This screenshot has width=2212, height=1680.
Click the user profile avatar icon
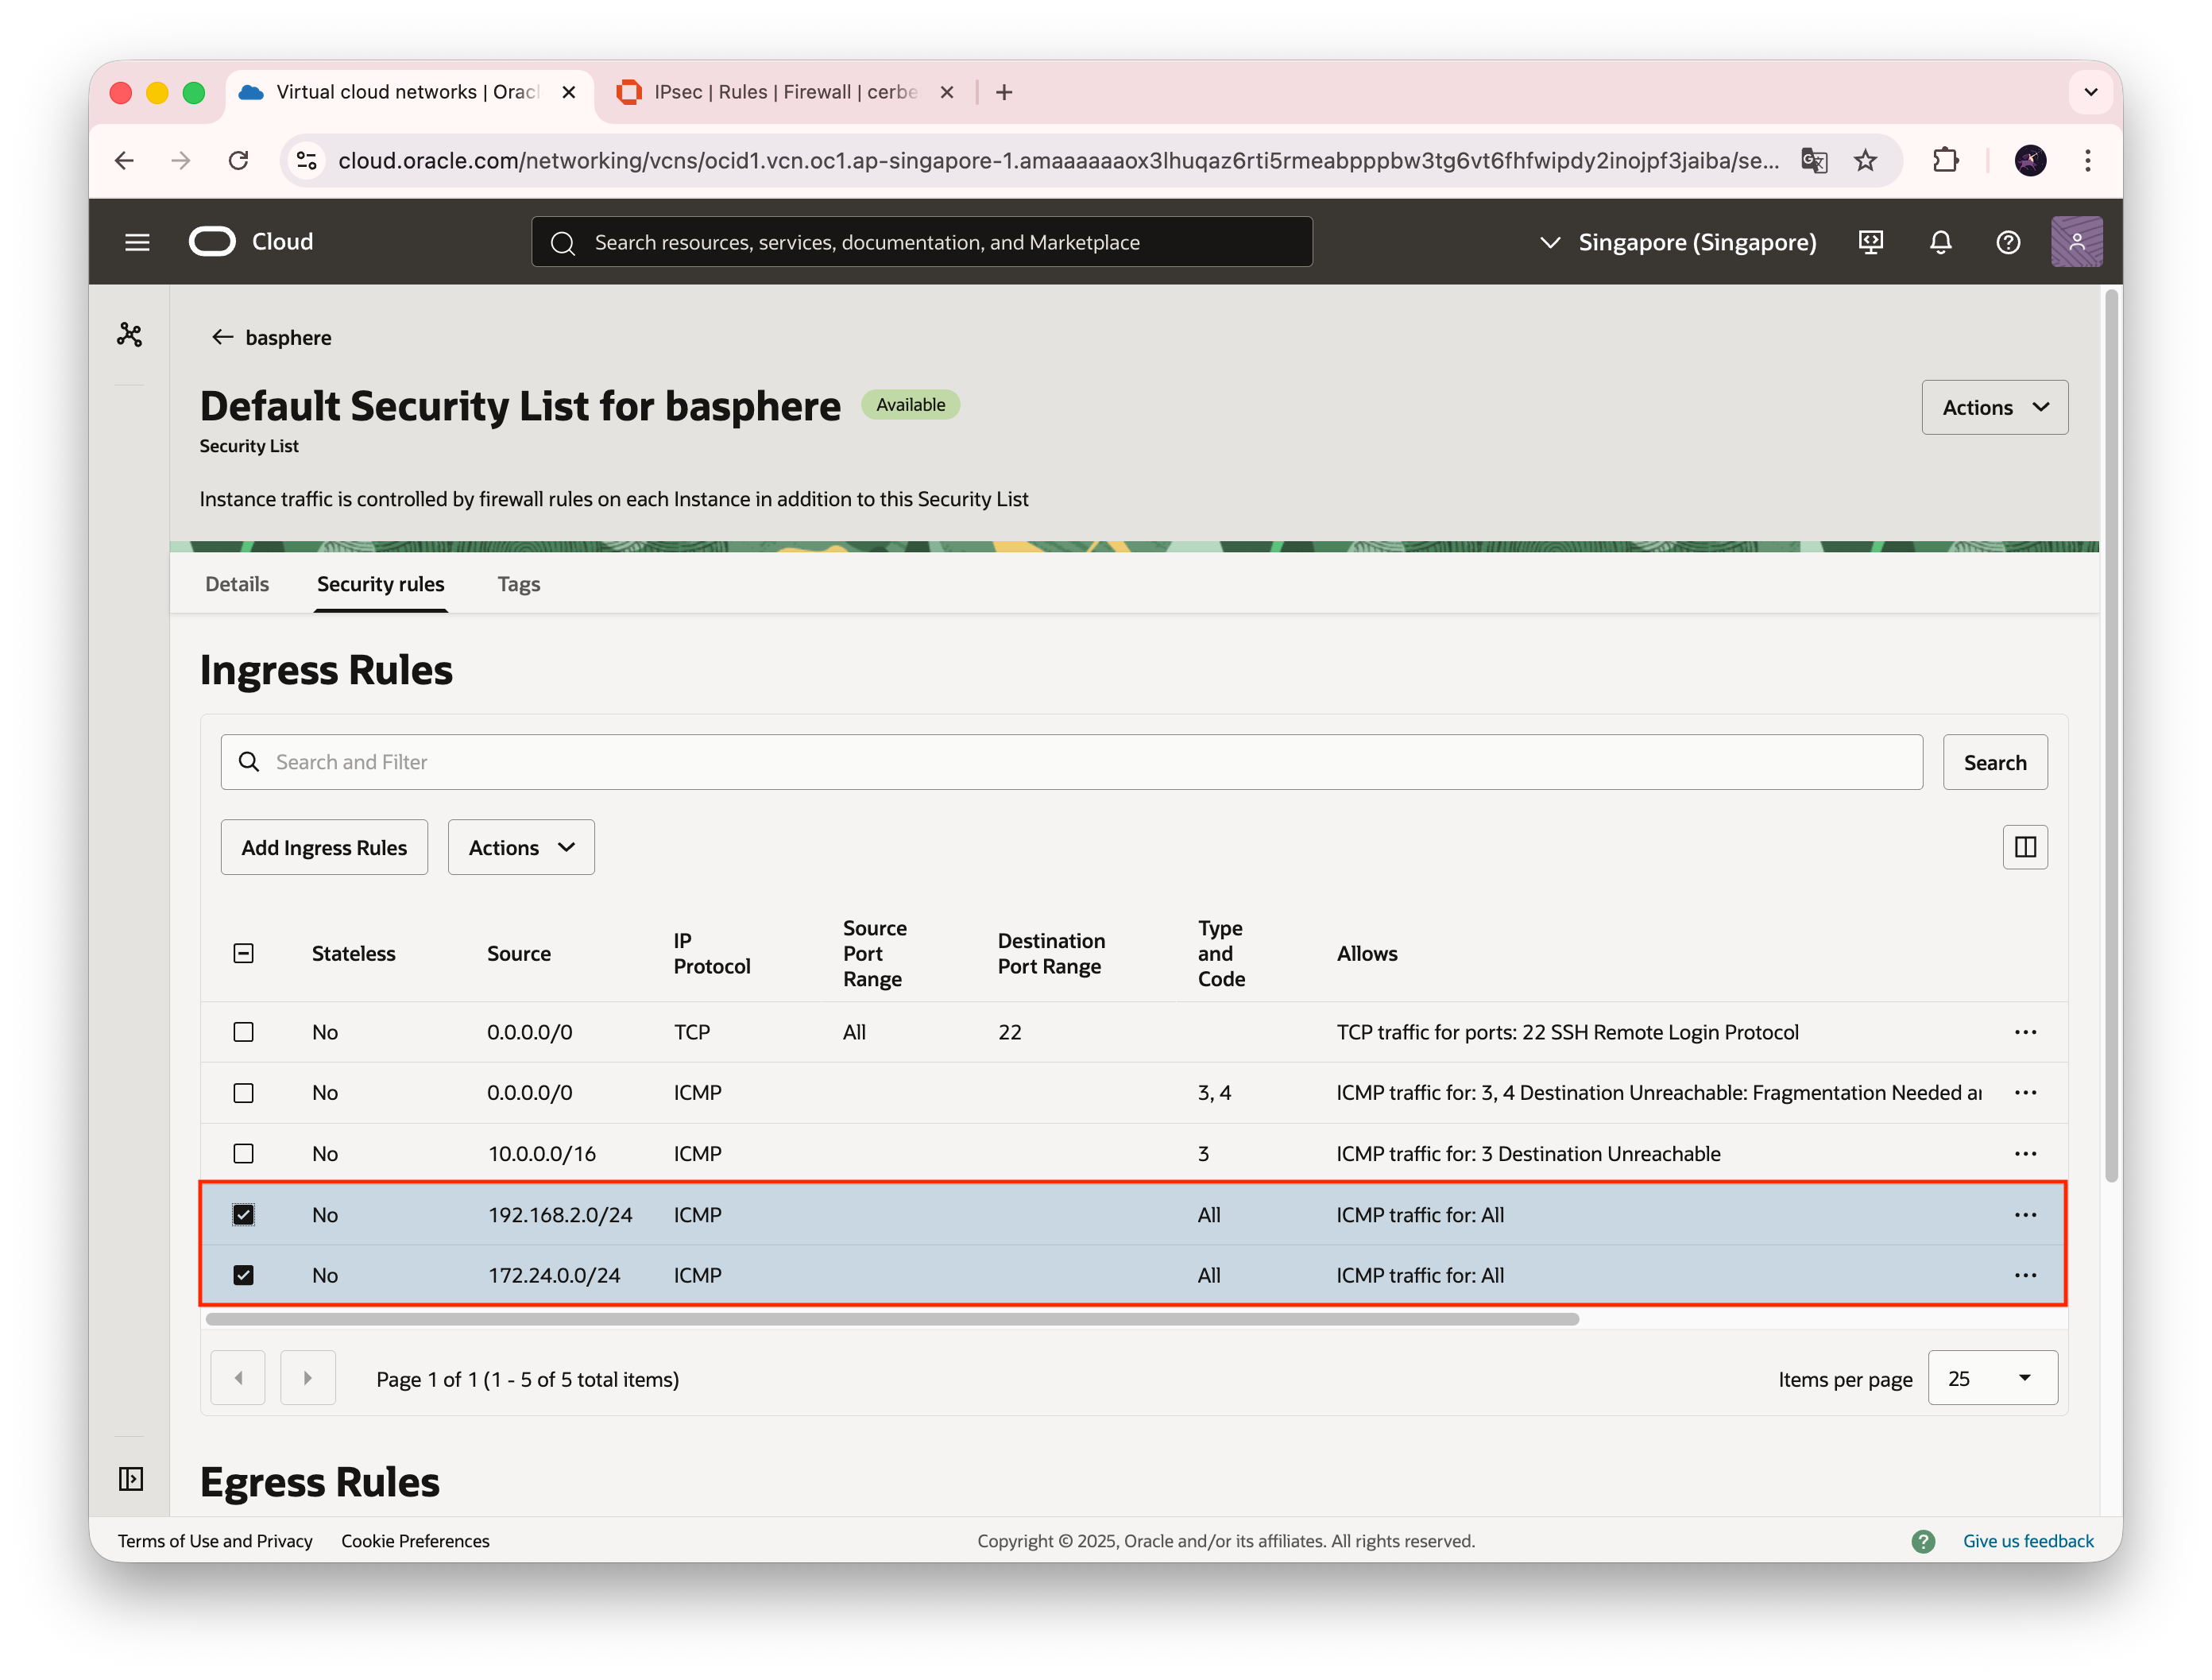pos(2076,242)
